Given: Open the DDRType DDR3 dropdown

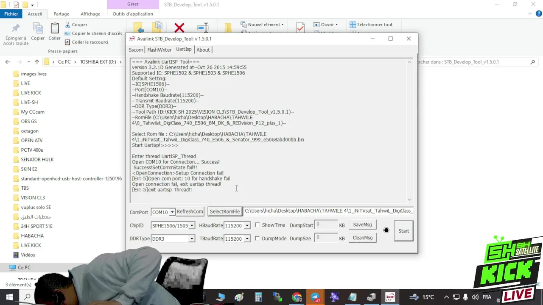Looking at the screenshot, I should pyautogui.click(x=192, y=239).
